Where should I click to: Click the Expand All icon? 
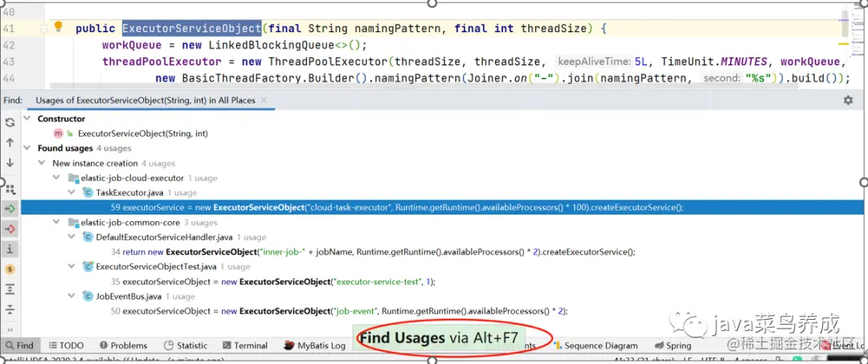click(10, 289)
